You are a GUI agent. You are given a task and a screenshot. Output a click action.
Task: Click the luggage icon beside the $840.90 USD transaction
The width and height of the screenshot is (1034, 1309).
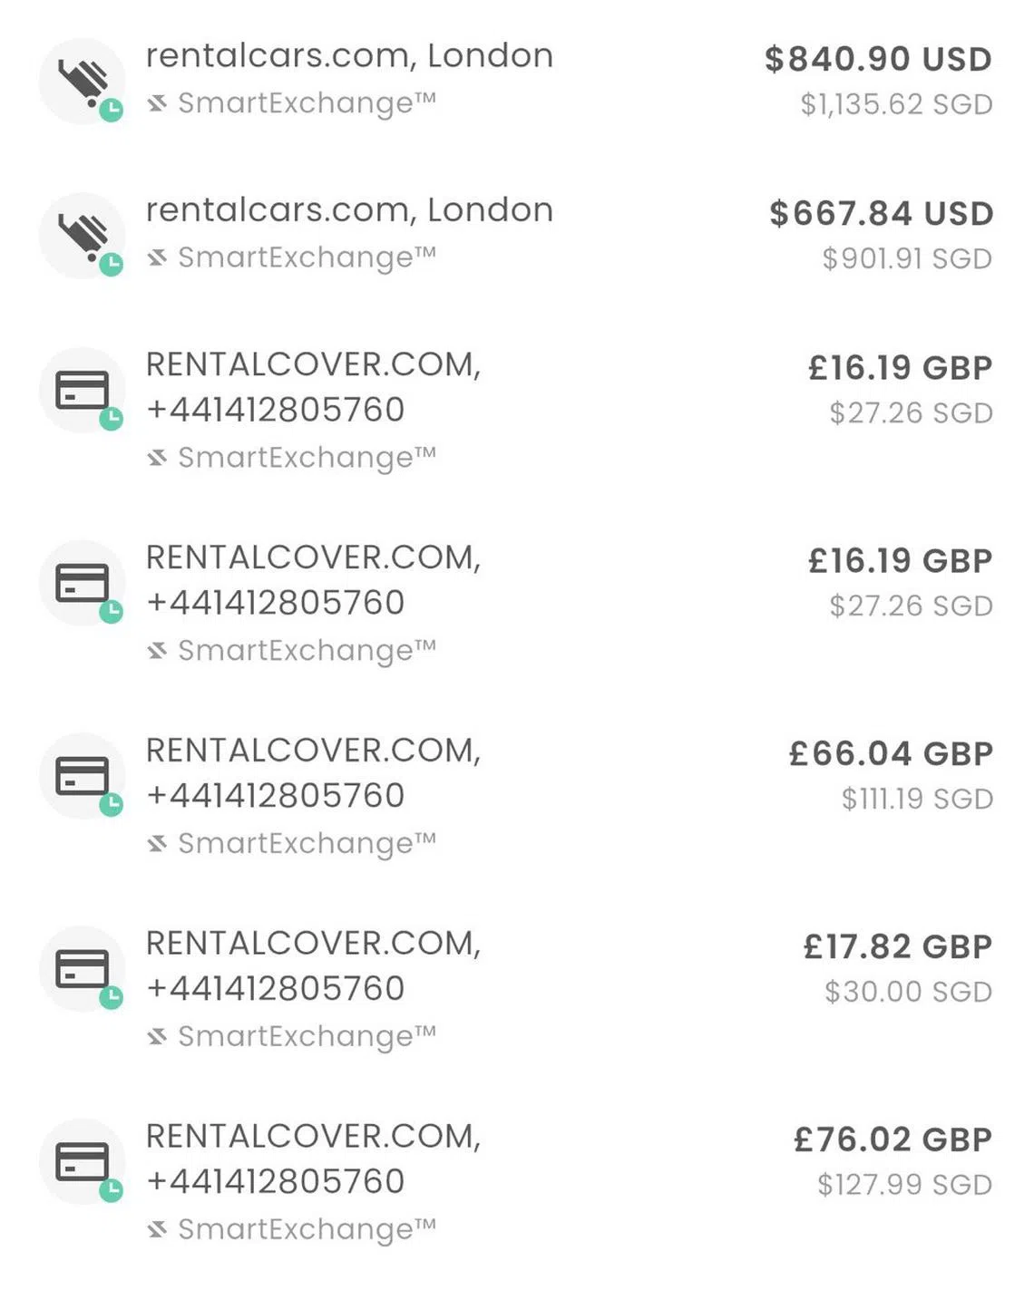point(82,80)
